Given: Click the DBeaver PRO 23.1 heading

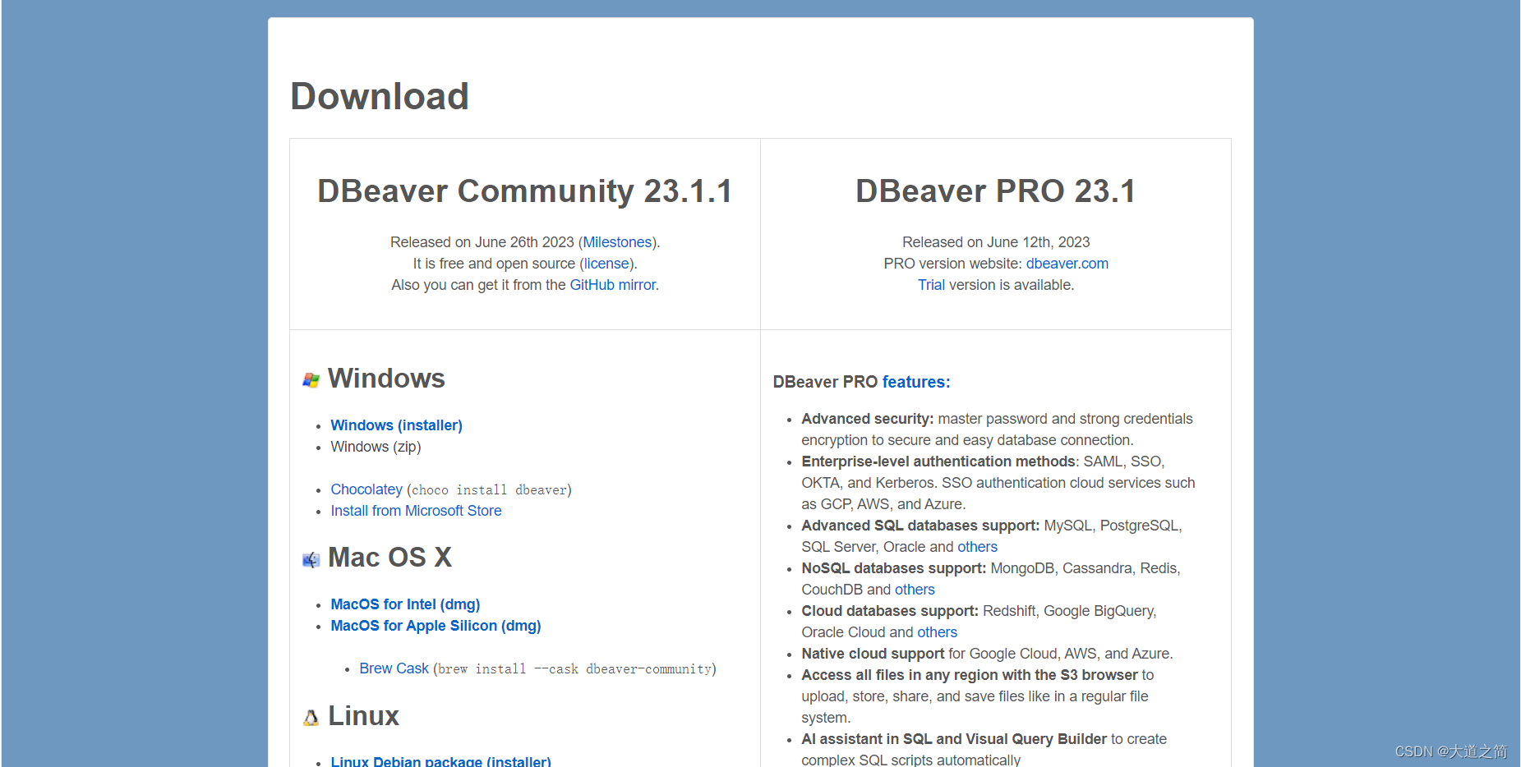Looking at the screenshot, I should (x=995, y=191).
